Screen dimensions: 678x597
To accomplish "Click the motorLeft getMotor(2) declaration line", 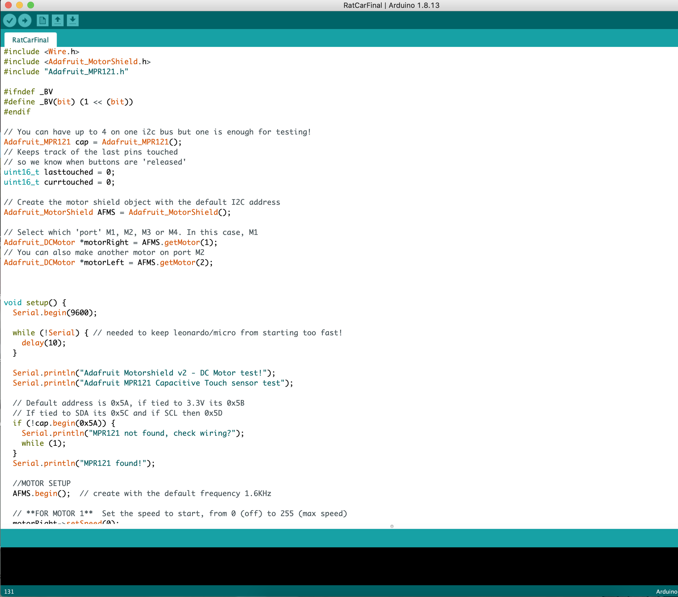I will 108,263.
